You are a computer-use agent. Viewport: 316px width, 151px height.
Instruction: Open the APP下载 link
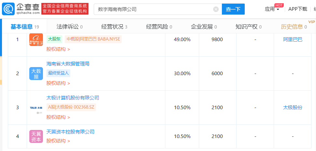[298, 9]
